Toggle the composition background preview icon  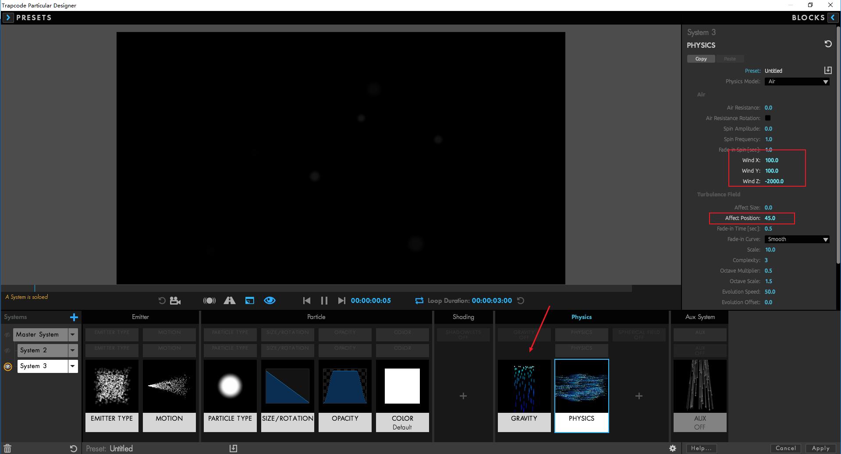250,301
